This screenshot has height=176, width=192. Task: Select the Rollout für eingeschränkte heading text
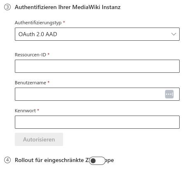49,160
